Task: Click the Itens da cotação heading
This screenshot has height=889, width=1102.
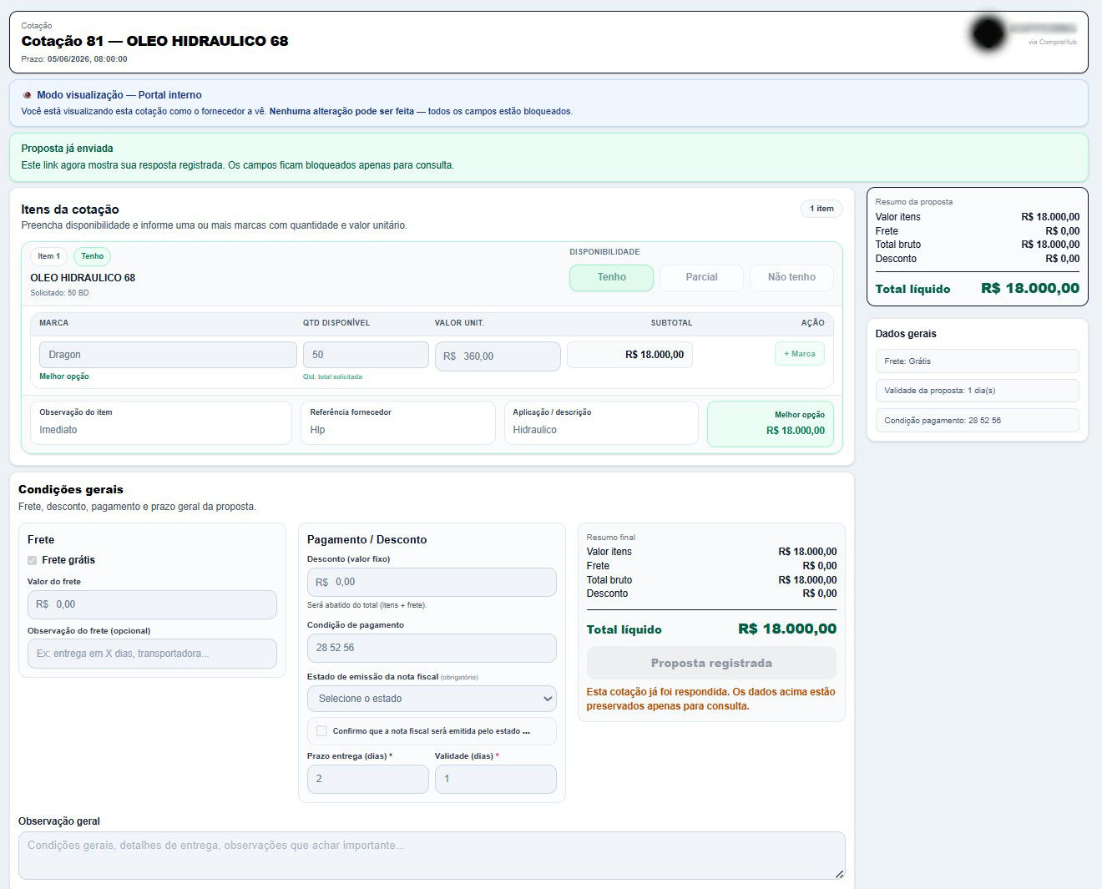Action: (x=70, y=210)
